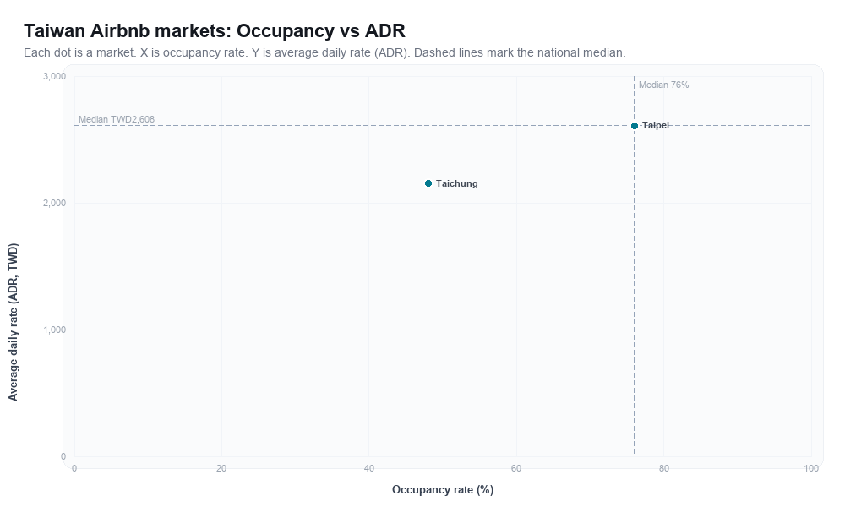This screenshot has width=845, height=507.
Task: Click the 1,000 y-axis tick label
Action: [54, 330]
